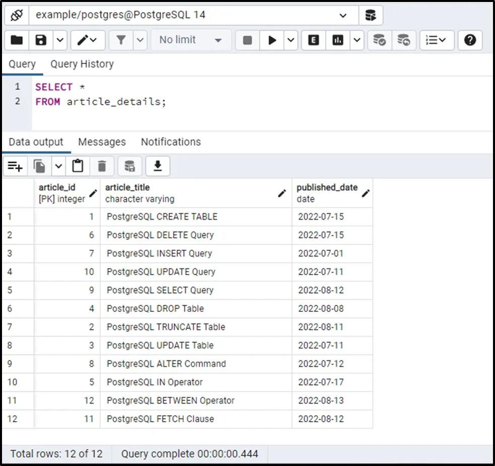Open the Notifications tab
Viewport: 495px width, 466px height.
(x=171, y=142)
